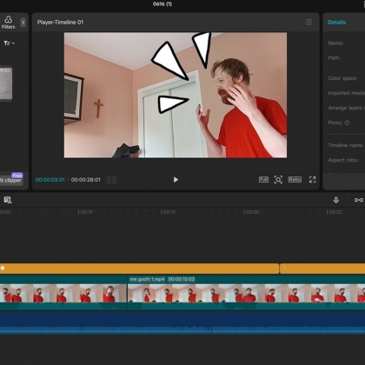Select the second orange sticker clip
Image resolution: width=365 pixels, height=365 pixels.
[x=322, y=269]
